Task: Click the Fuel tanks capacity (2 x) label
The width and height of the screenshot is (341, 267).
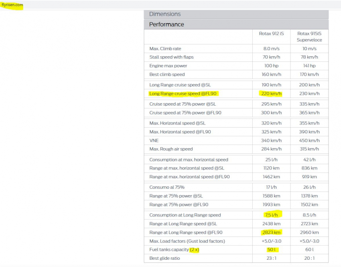Action: (174, 250)
